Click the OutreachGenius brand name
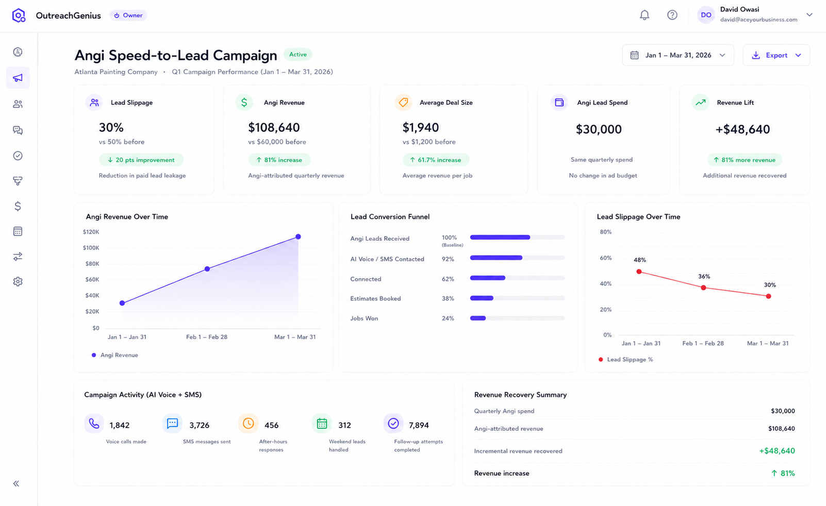The image size is (826, 506). [x=69, y=15]
